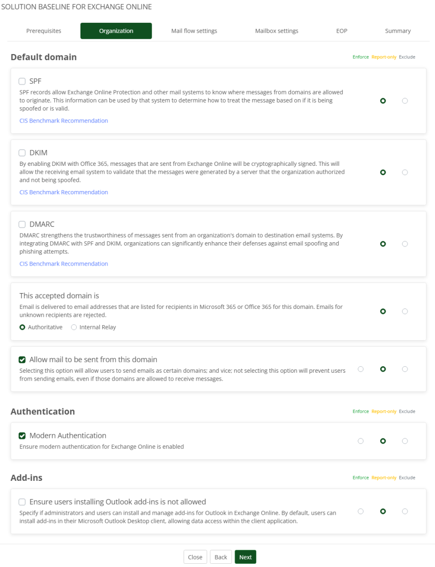Viewport: 435px width, 567px height.
Task: Click the Next button
Action: pos(245,557)
